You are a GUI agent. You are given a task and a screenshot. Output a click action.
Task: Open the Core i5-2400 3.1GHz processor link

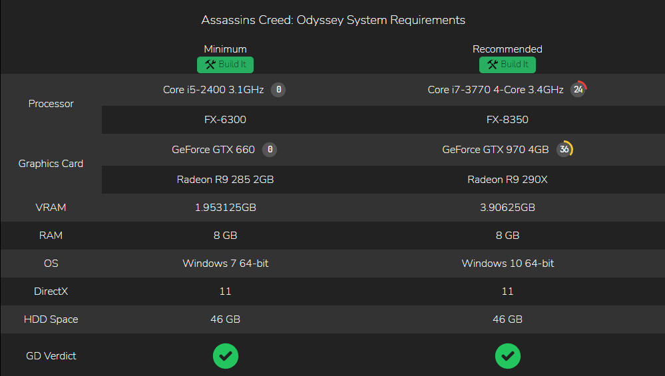213,90
